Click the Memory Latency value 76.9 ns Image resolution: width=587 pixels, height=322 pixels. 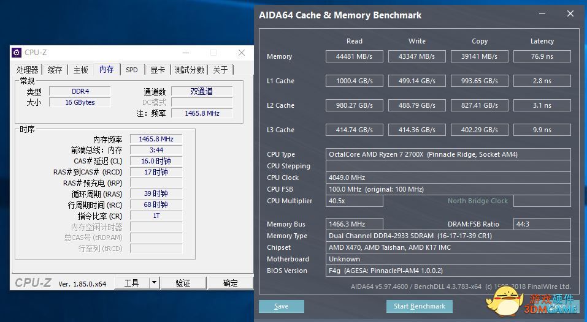pos(542,56)
